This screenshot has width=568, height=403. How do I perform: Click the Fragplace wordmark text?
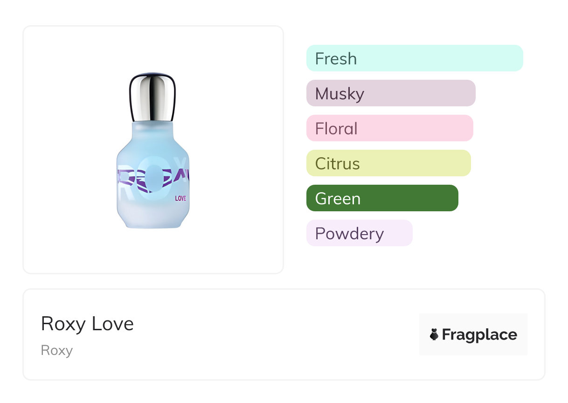[x=479, y=334]
